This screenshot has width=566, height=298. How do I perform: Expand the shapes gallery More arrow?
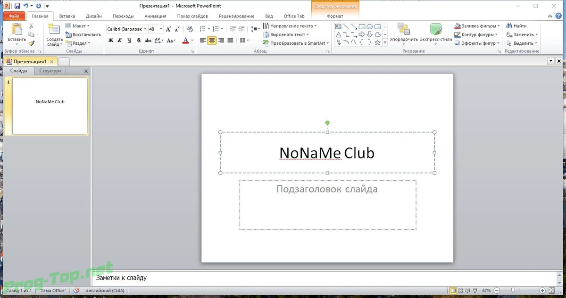pos(385,42)
